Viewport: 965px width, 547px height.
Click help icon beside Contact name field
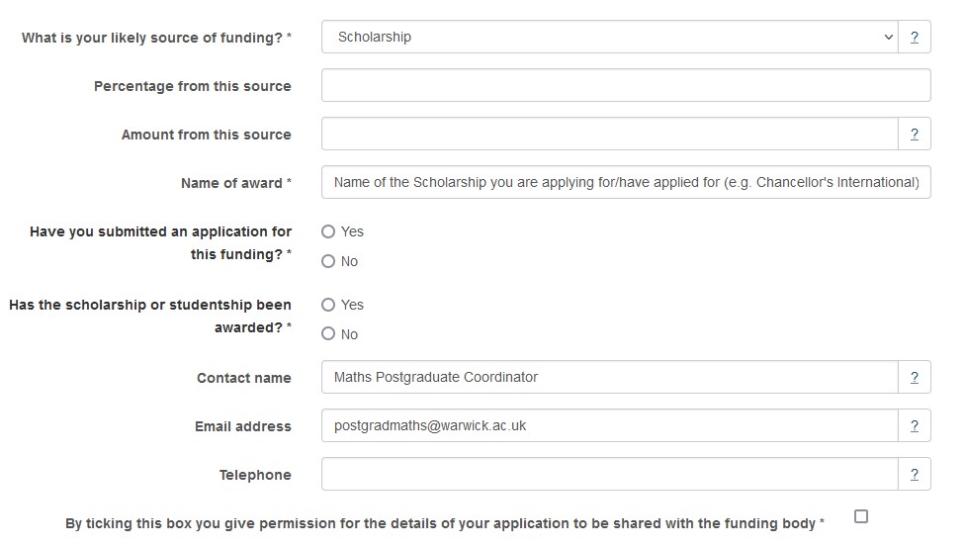pyautogui.click(x=914, y=377)
